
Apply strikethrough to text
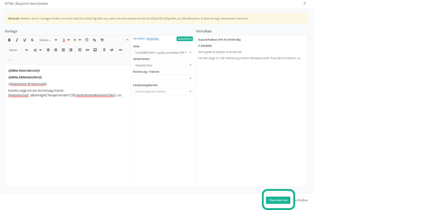tap(32, 40)
